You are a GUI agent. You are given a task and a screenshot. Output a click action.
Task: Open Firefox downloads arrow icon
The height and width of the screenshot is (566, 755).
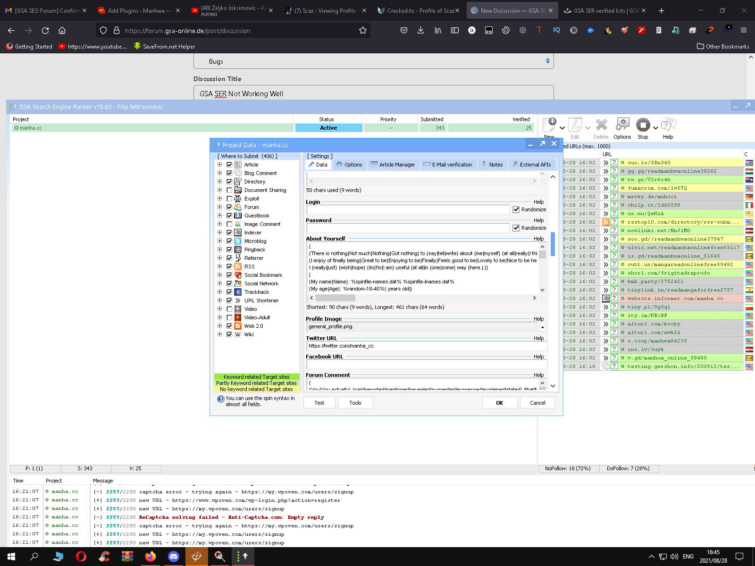420,30
